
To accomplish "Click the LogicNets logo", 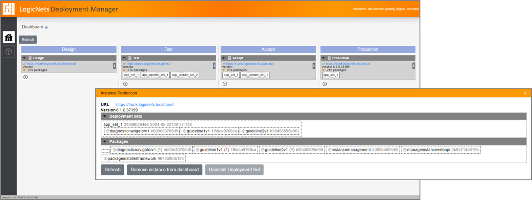I will click(8, 8).
